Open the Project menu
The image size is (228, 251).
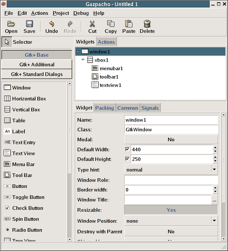[61, 13]
